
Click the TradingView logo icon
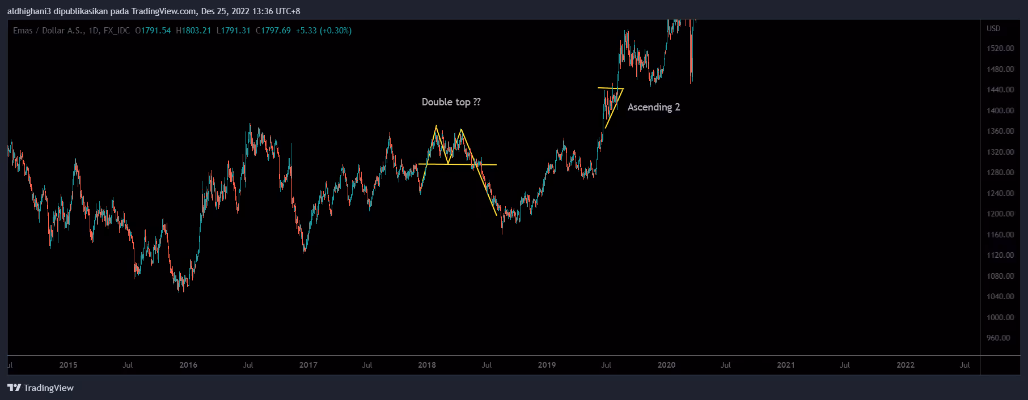[14, 388]
